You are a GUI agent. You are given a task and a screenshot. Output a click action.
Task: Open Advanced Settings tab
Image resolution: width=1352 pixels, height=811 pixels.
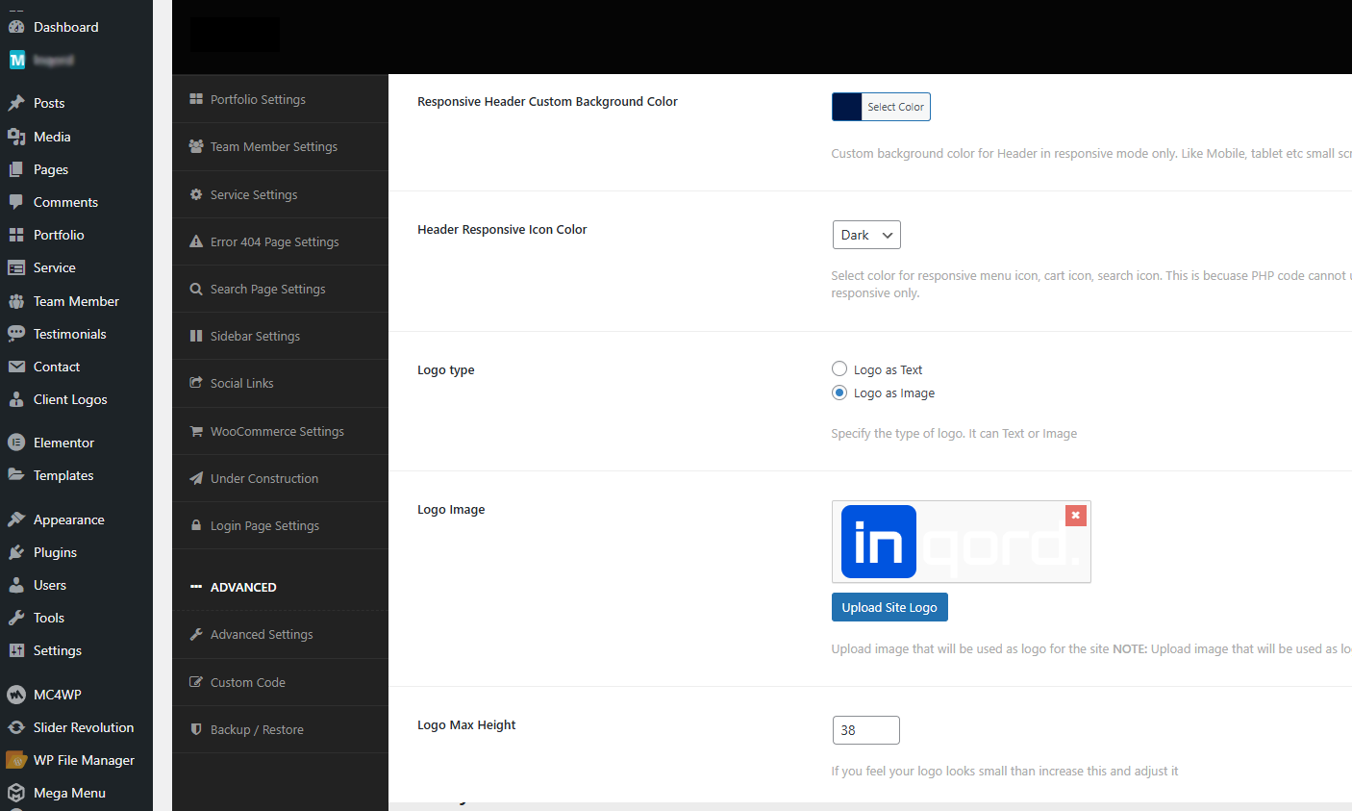[280, 634]
